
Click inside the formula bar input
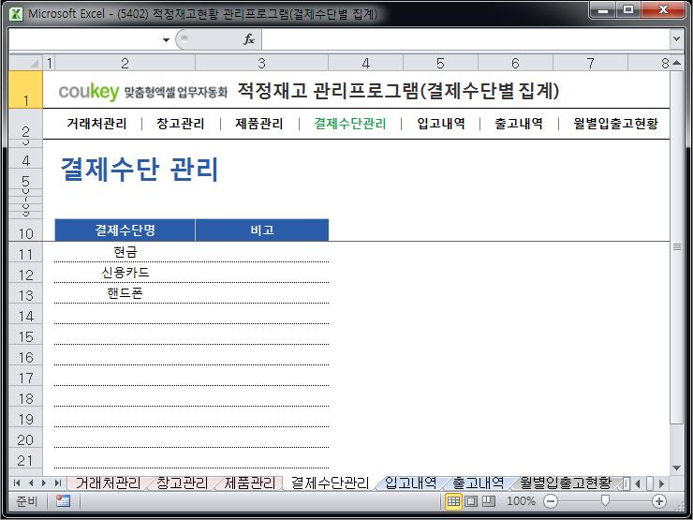point(465,39)
